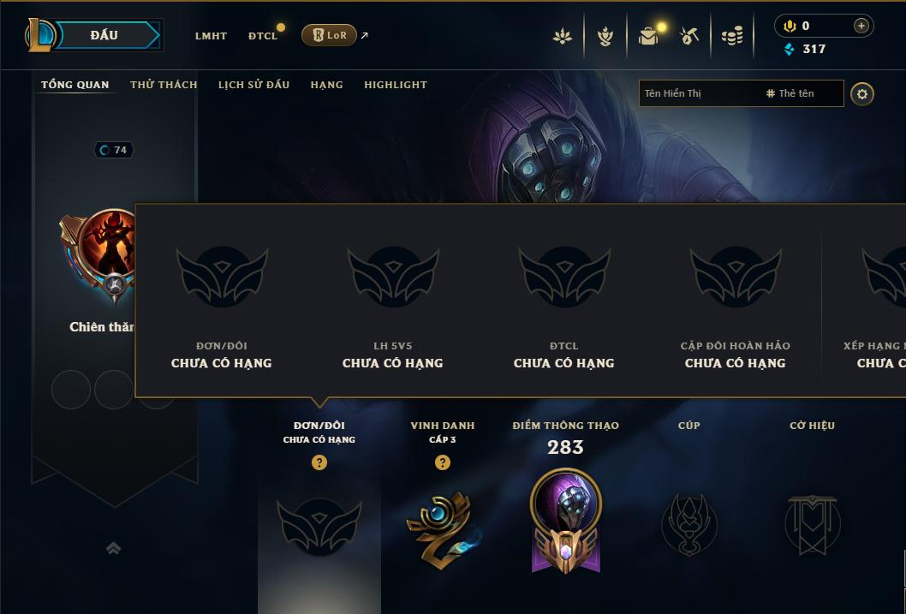Click the plus icon to buy RP
Viewport: 906px width, 614px height.
861,26
